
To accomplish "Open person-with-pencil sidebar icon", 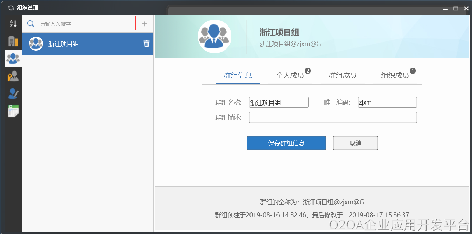I will click(13, 93).
